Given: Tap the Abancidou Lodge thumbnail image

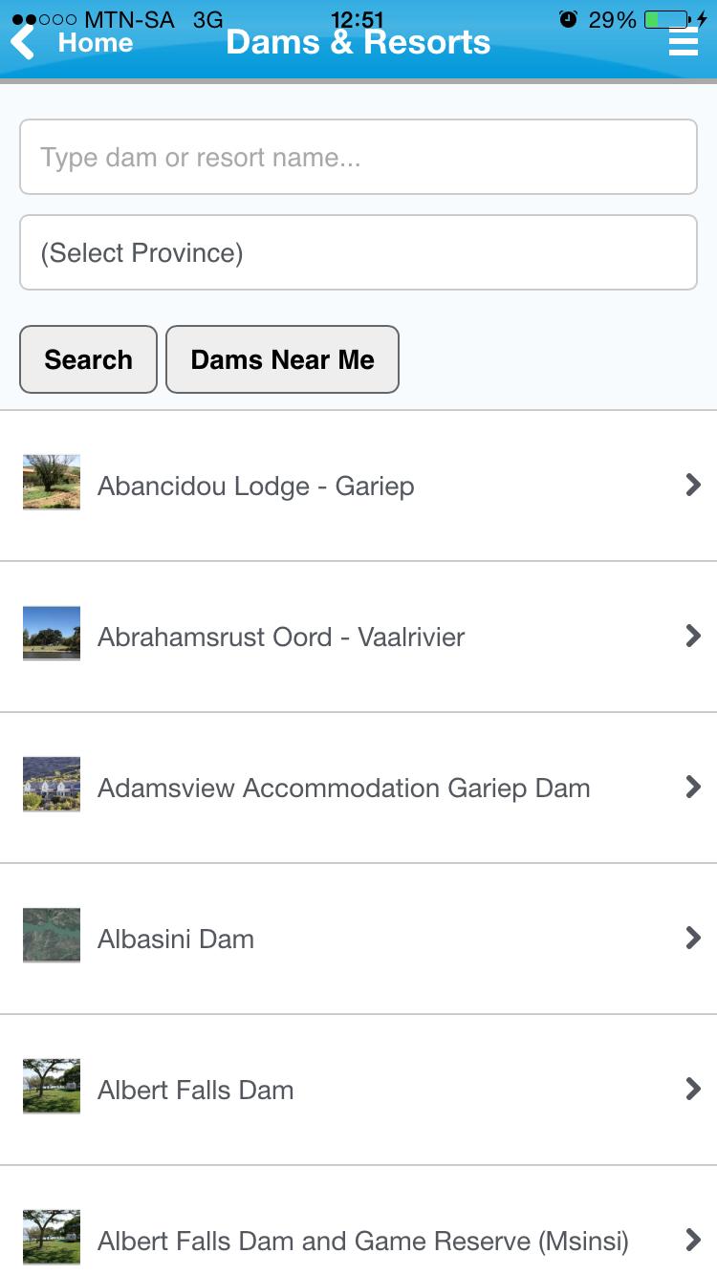Looking at the screenshot, I should tap(52, 483).
